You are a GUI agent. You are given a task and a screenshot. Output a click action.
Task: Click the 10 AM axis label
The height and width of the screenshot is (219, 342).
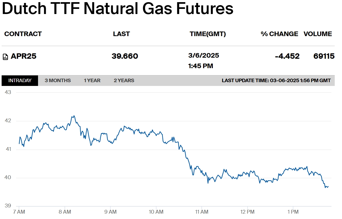(156, 212)
